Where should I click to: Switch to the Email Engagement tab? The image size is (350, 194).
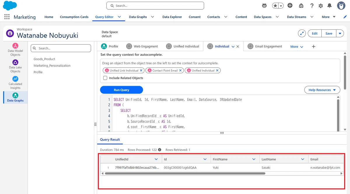pos(265,46)
